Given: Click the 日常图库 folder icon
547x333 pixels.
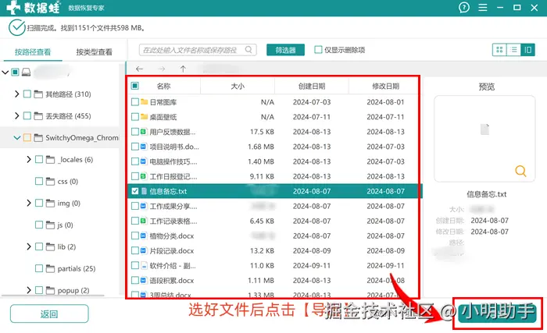Looking at the screenshot, I should coord(144,101).
